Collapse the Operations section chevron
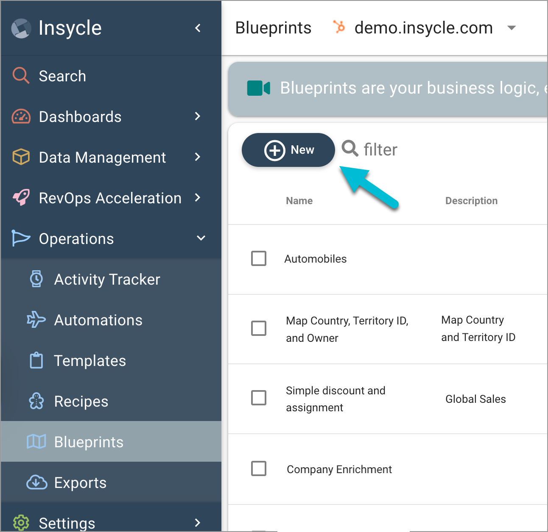This screenshot has width=548, height=532. click(201, 238)
